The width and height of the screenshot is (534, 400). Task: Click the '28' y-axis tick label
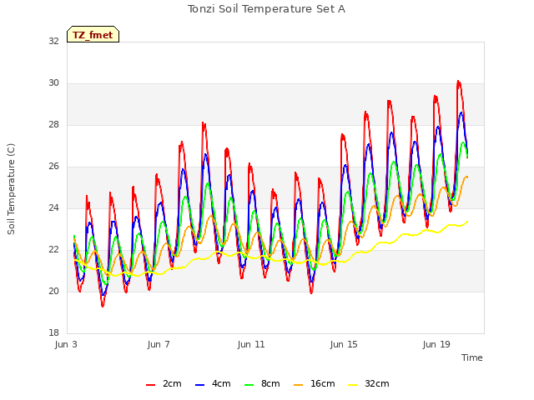coord(53,124)
